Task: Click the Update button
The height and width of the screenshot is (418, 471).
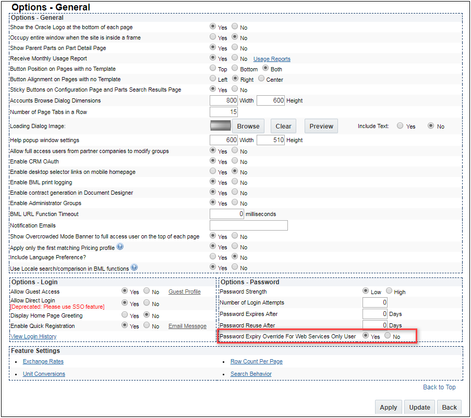Action: click(419, 407)
